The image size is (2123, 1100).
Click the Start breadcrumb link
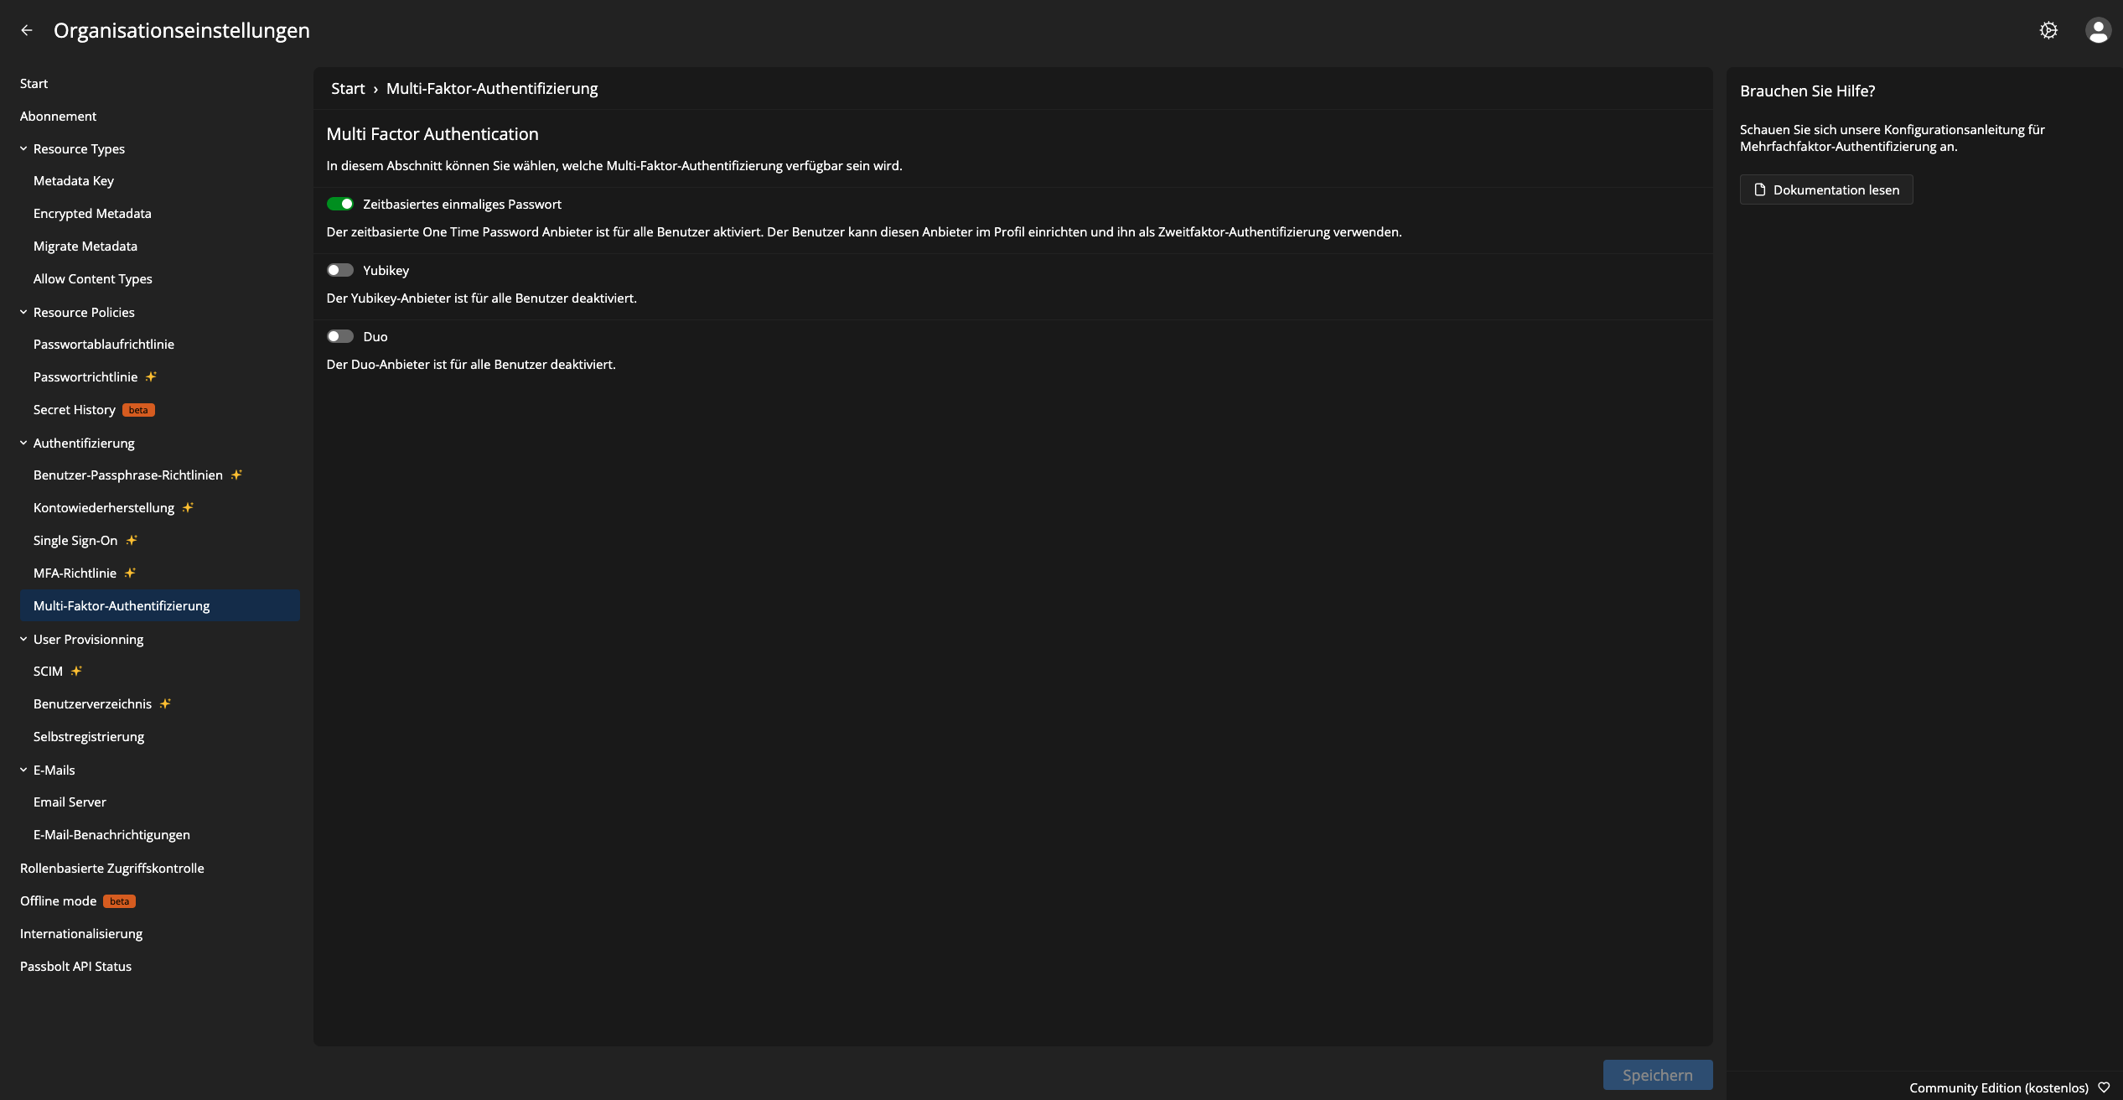coord(348,88)
